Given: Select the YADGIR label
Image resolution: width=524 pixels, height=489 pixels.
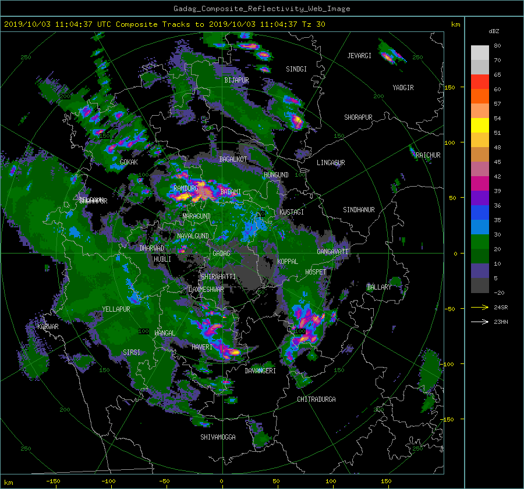Looking at the screenshot, I should click(403, 88).
